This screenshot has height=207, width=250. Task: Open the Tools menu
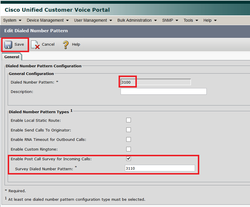point(188,20)
